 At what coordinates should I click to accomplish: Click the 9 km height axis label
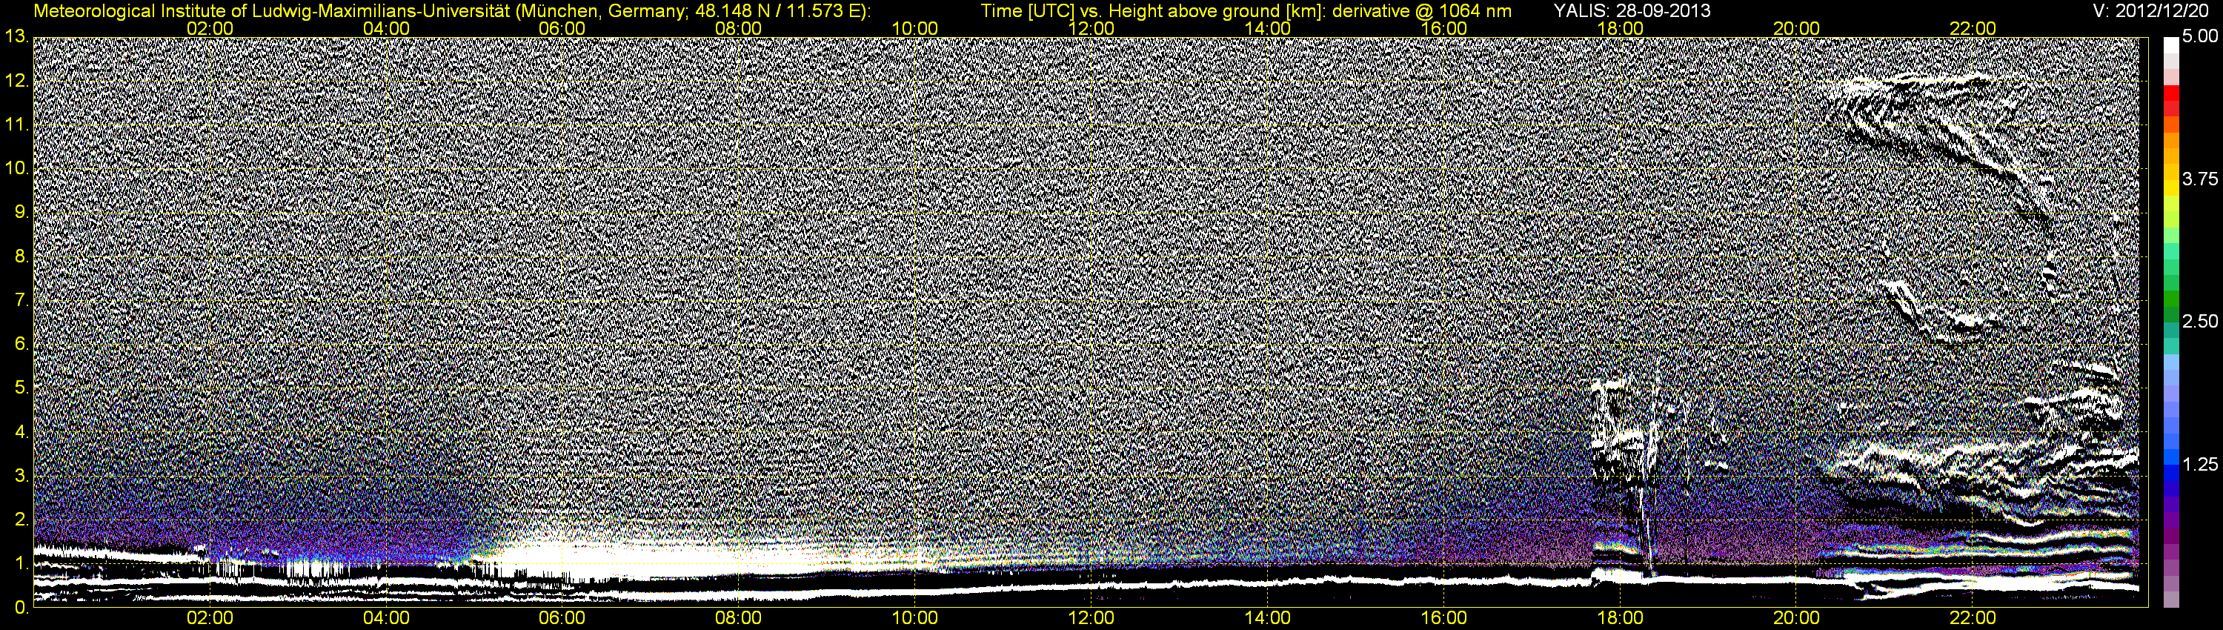(x=21, y=213)
